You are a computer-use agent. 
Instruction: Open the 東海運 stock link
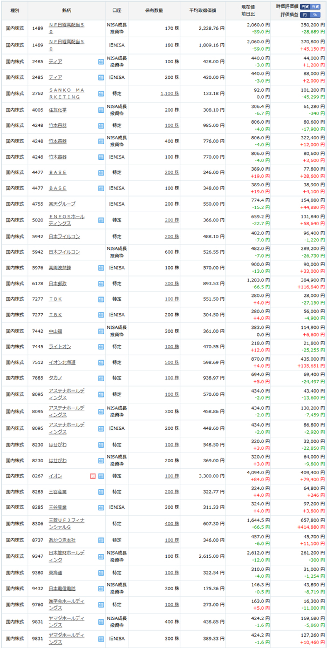point(56,572)
